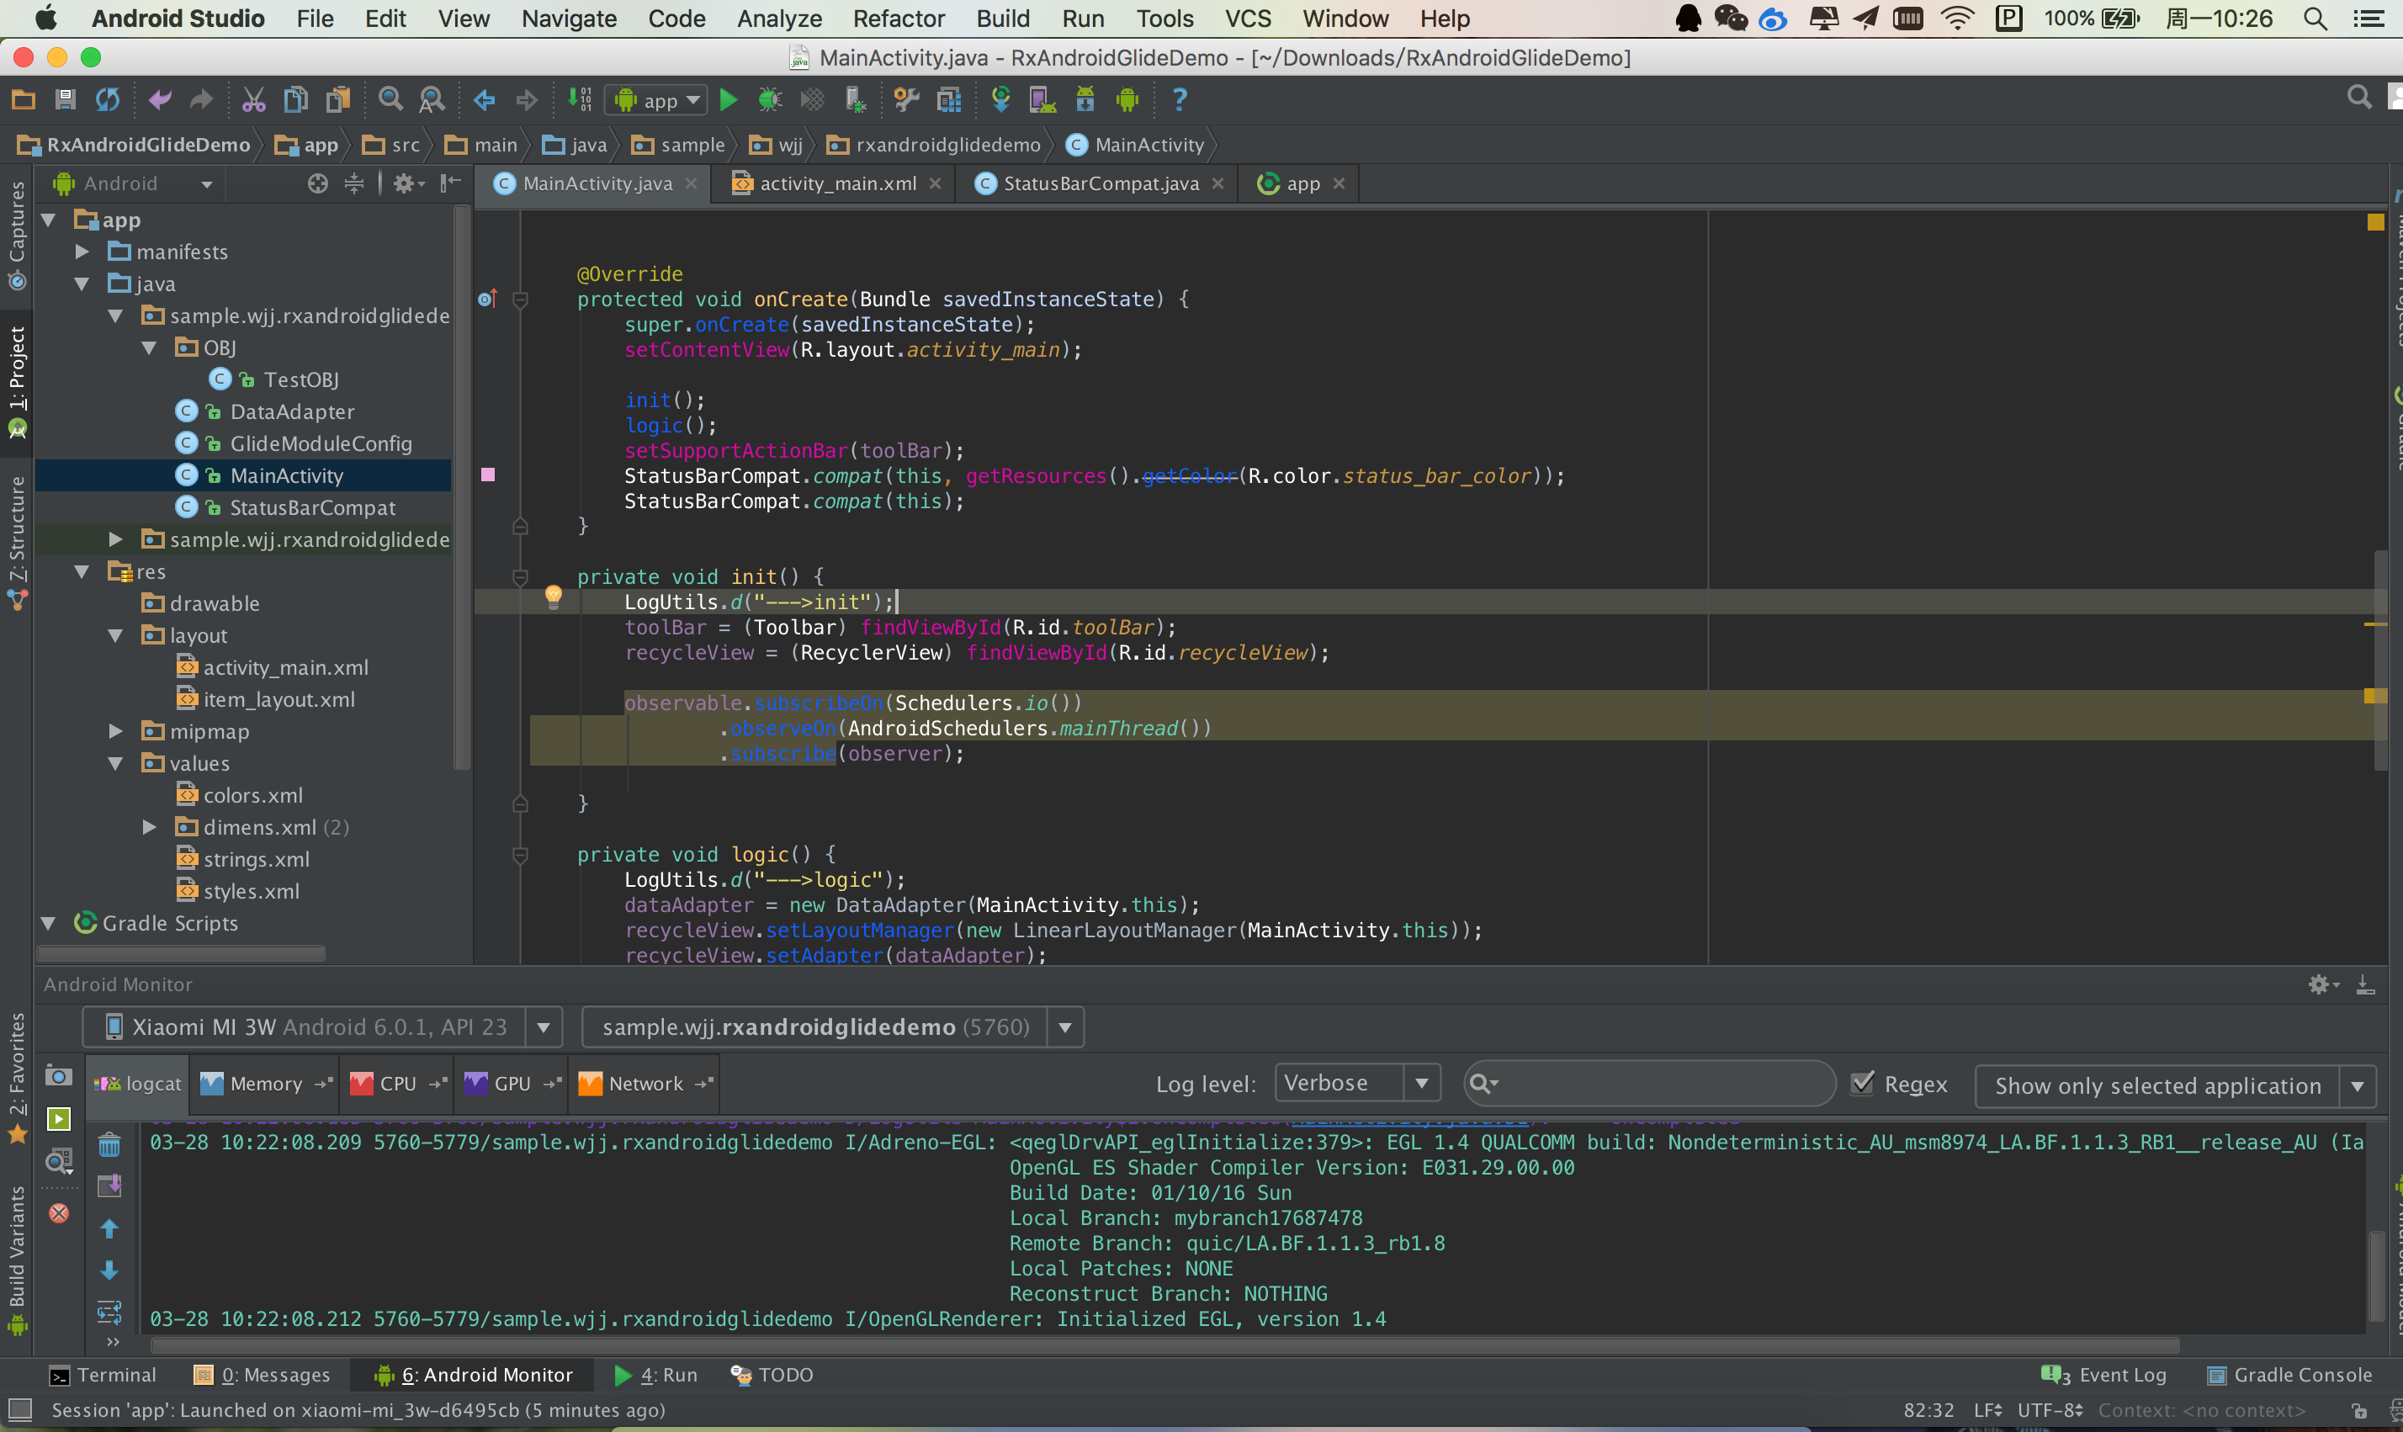The width and height of the screenshot is (2403, 1432).
Task: Open Show only selected application dropdown
Action: [2173, 1085]
